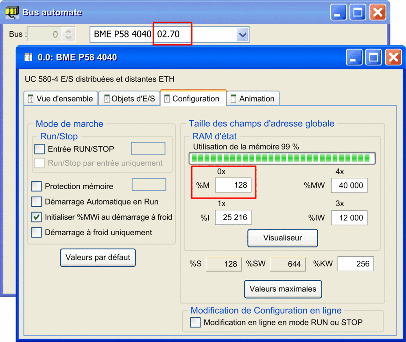Image resolution: width=406 pixels, height=342 pixels.
Task: Check Démarrage Automatique en Run
Action: coord(37,201)
